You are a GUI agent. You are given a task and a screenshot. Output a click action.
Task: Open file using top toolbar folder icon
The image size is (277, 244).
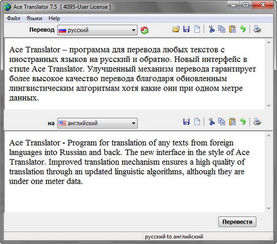point(176,29)
